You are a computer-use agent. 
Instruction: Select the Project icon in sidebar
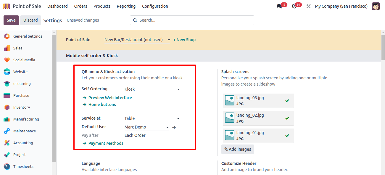point(7,155)
